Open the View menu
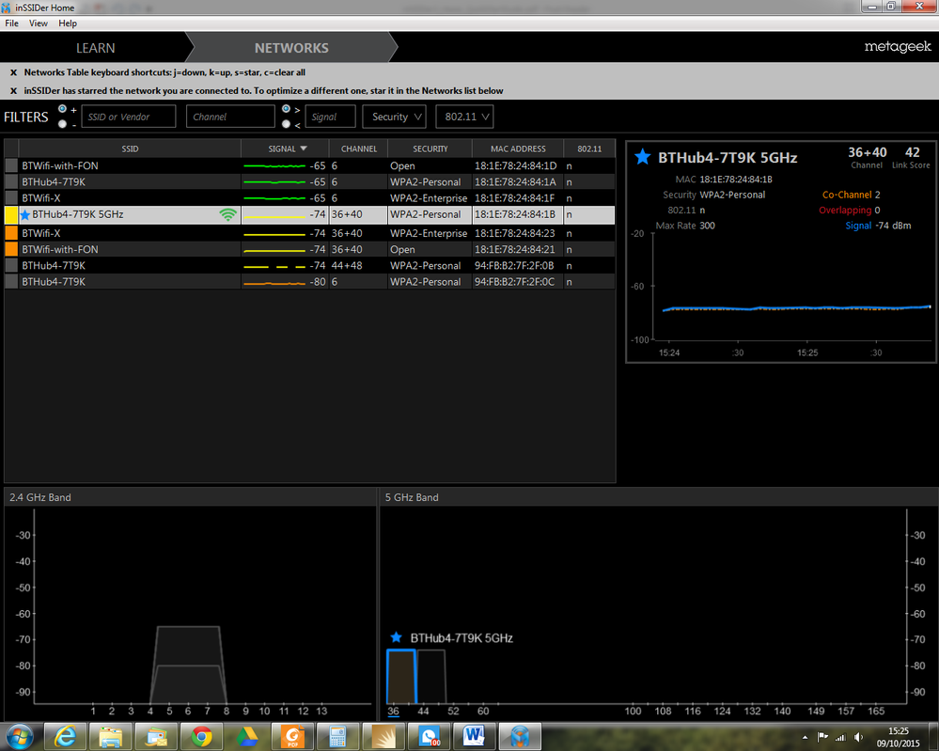 pos(39,23)
